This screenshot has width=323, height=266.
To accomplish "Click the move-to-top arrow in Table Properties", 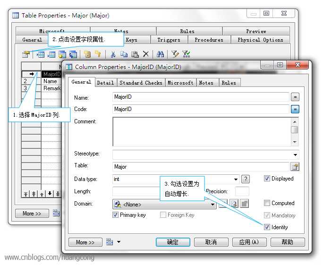I will click(x=25, y=194).
